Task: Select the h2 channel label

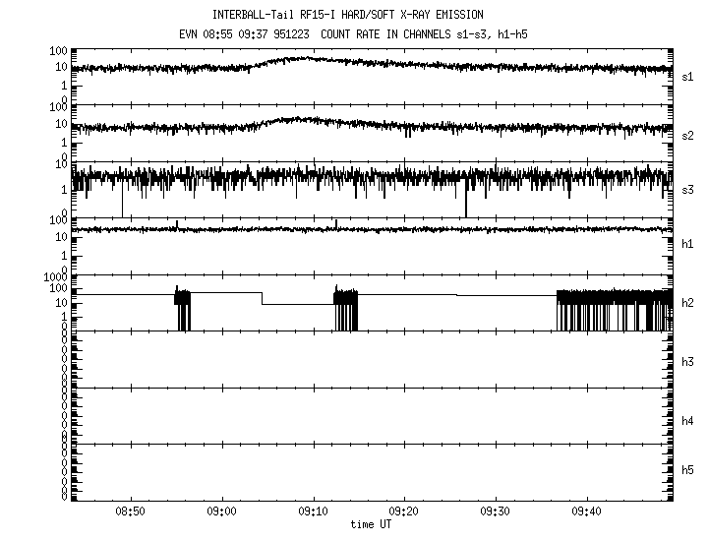Action: pos(688,303)
